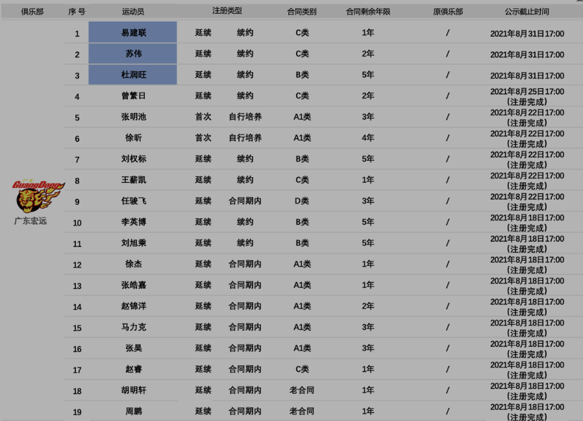Viewport: 583px width, 421px height.
Task: Click player name 马力克
Action: pyautogui.click(x=134, y=327)
